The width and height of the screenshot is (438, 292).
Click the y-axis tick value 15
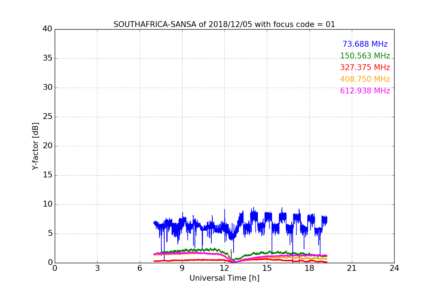[47, 175]
